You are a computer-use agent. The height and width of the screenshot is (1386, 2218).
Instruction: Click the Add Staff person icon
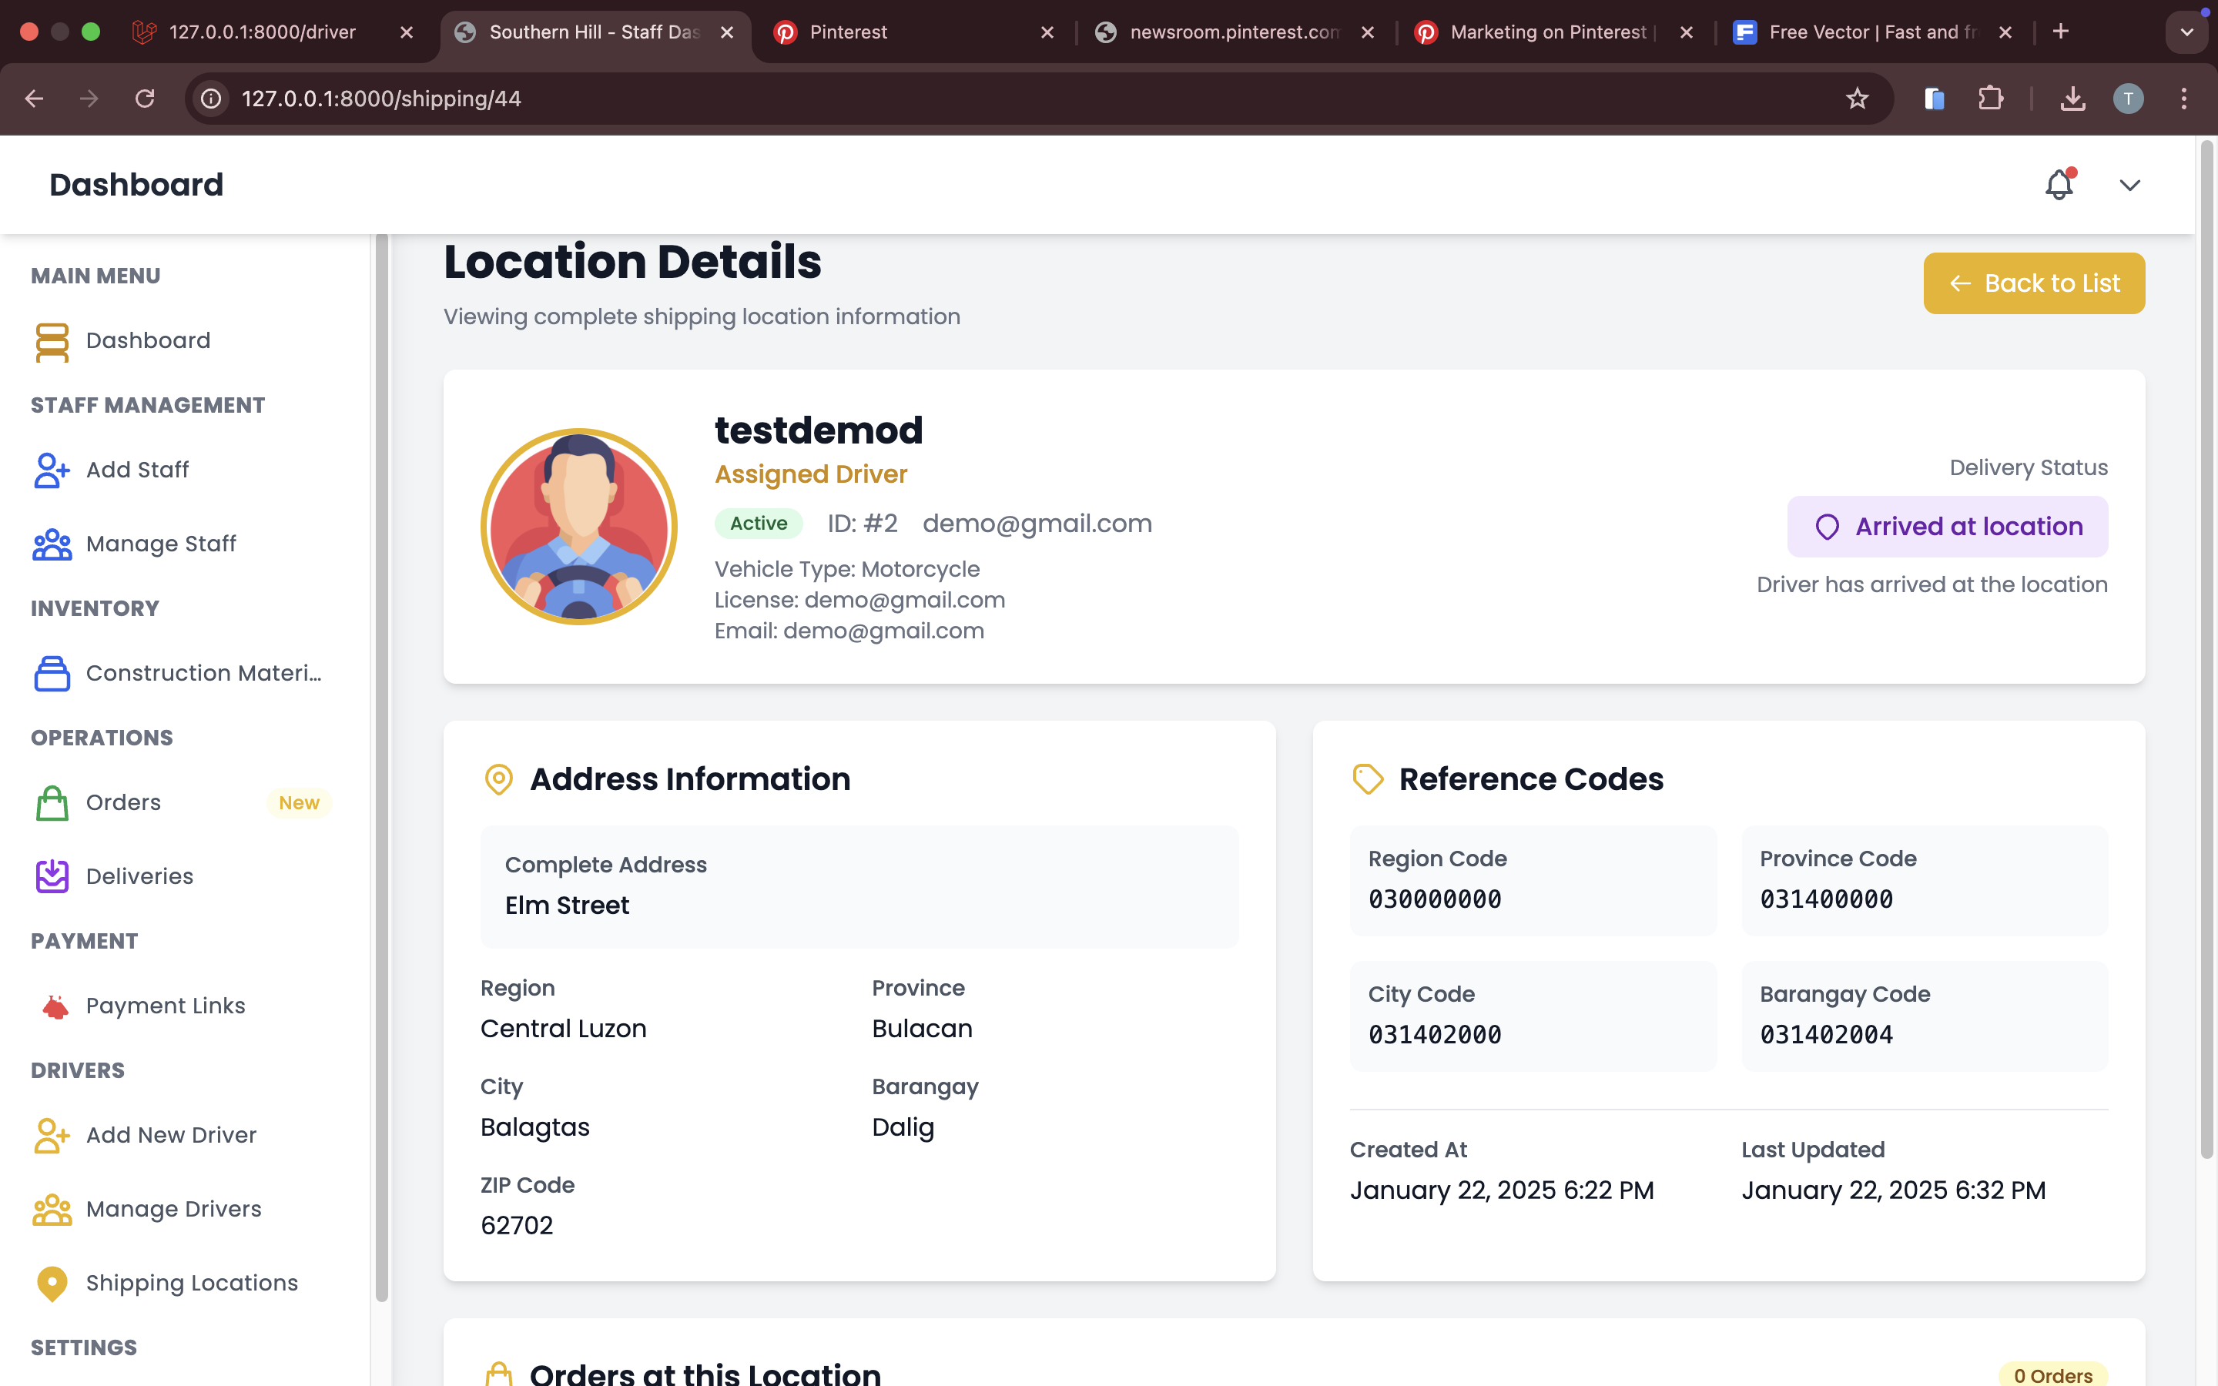52,470
